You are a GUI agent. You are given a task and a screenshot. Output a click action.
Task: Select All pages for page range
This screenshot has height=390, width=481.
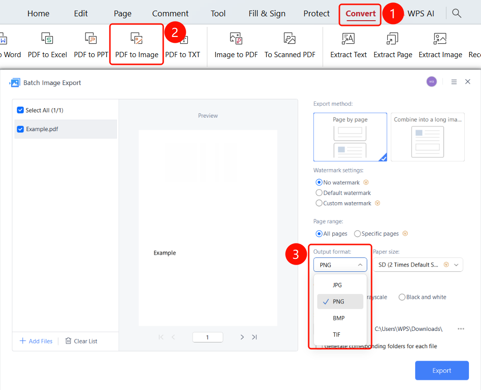[319, 234]
